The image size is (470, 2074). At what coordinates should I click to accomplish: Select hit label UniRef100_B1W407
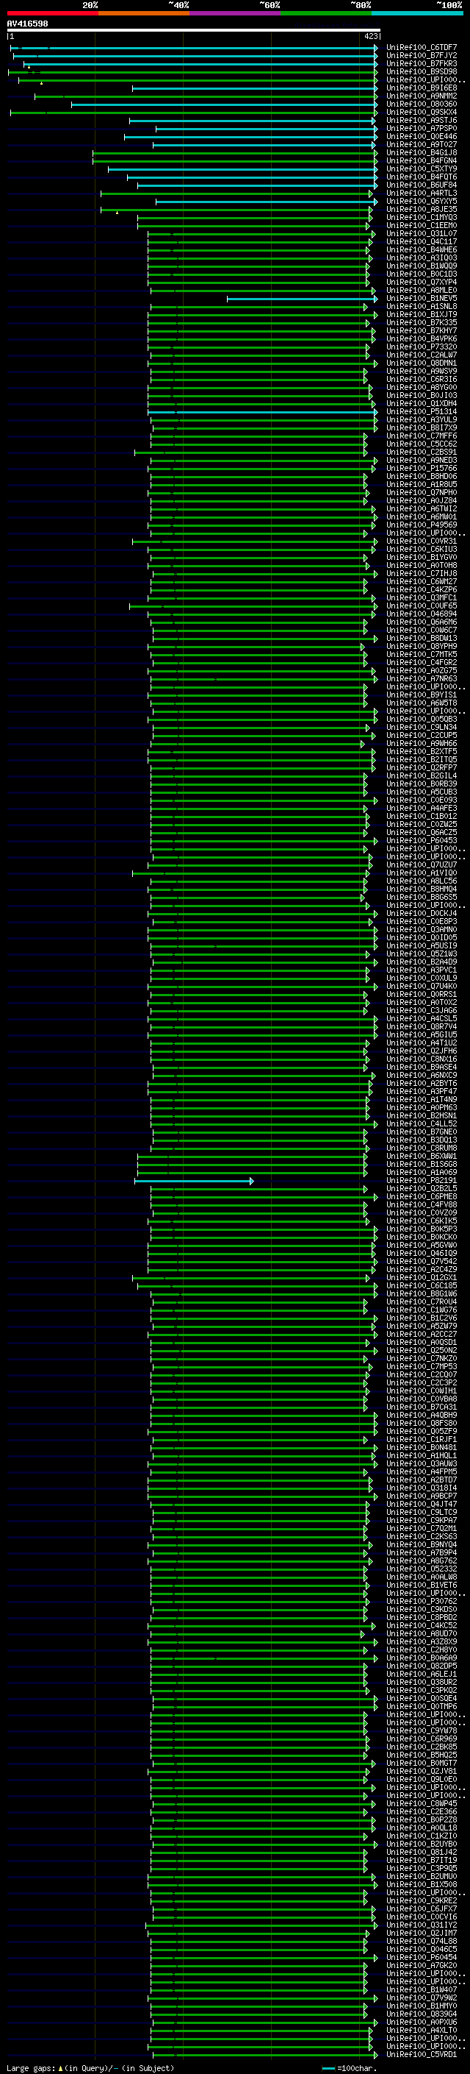coord(422,1990)
